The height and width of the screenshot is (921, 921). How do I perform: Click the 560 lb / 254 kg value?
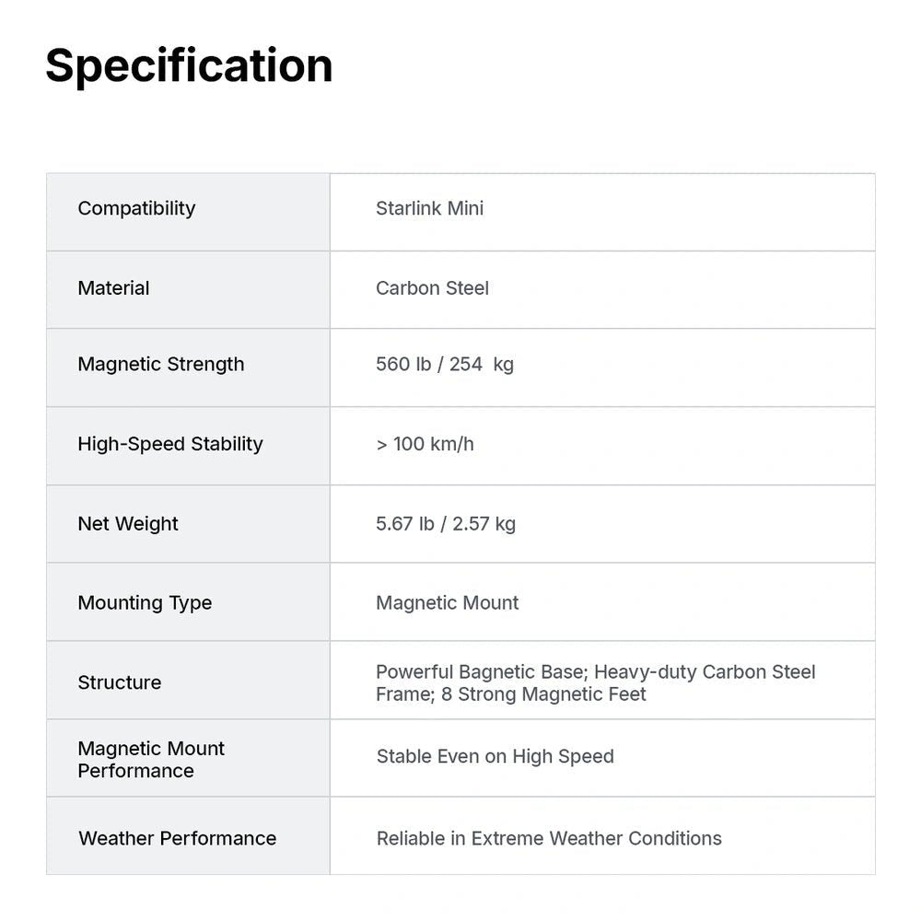tap(445, 364)
